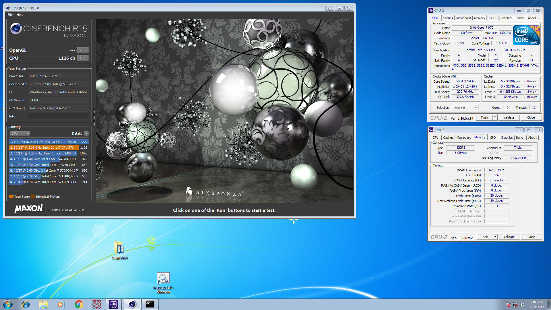Image resolution: width=551 pixels, height=310 pixels.
Task: Click Validate in bottom CPU-Z window
Action: point(509,237)
